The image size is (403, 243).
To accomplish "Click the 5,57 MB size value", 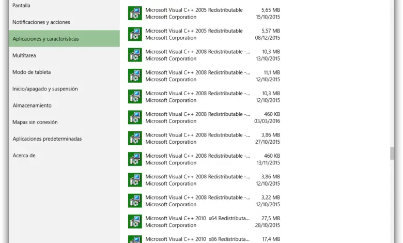I will tap(271, 31).
